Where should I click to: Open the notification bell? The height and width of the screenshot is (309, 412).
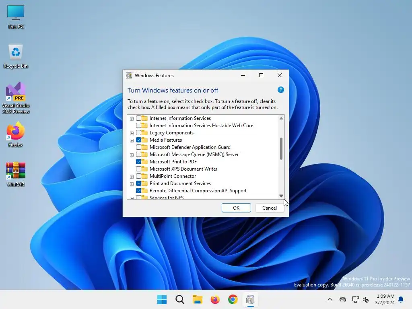click(x=401, y=299)
